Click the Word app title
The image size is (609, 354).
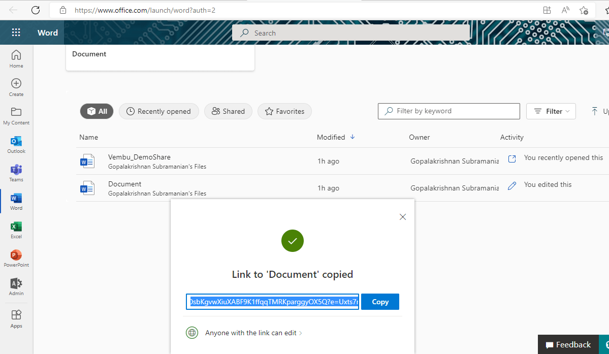point(48,33)
